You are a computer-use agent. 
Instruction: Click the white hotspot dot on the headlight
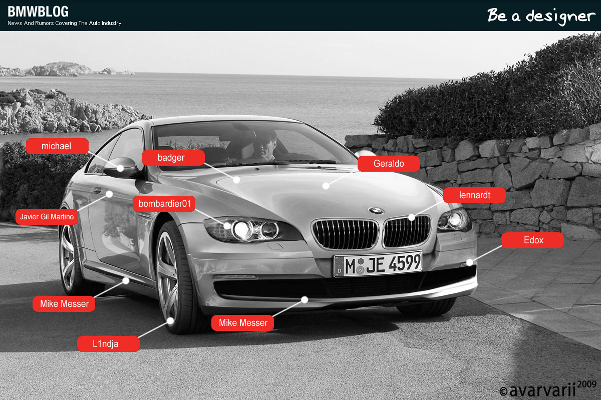tap(227, 226)
